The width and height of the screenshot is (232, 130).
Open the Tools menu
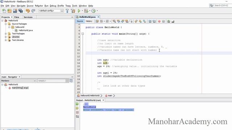coord(75,6)
